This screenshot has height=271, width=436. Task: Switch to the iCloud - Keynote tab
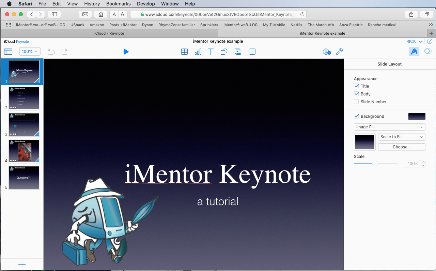(x=109, y=33)
